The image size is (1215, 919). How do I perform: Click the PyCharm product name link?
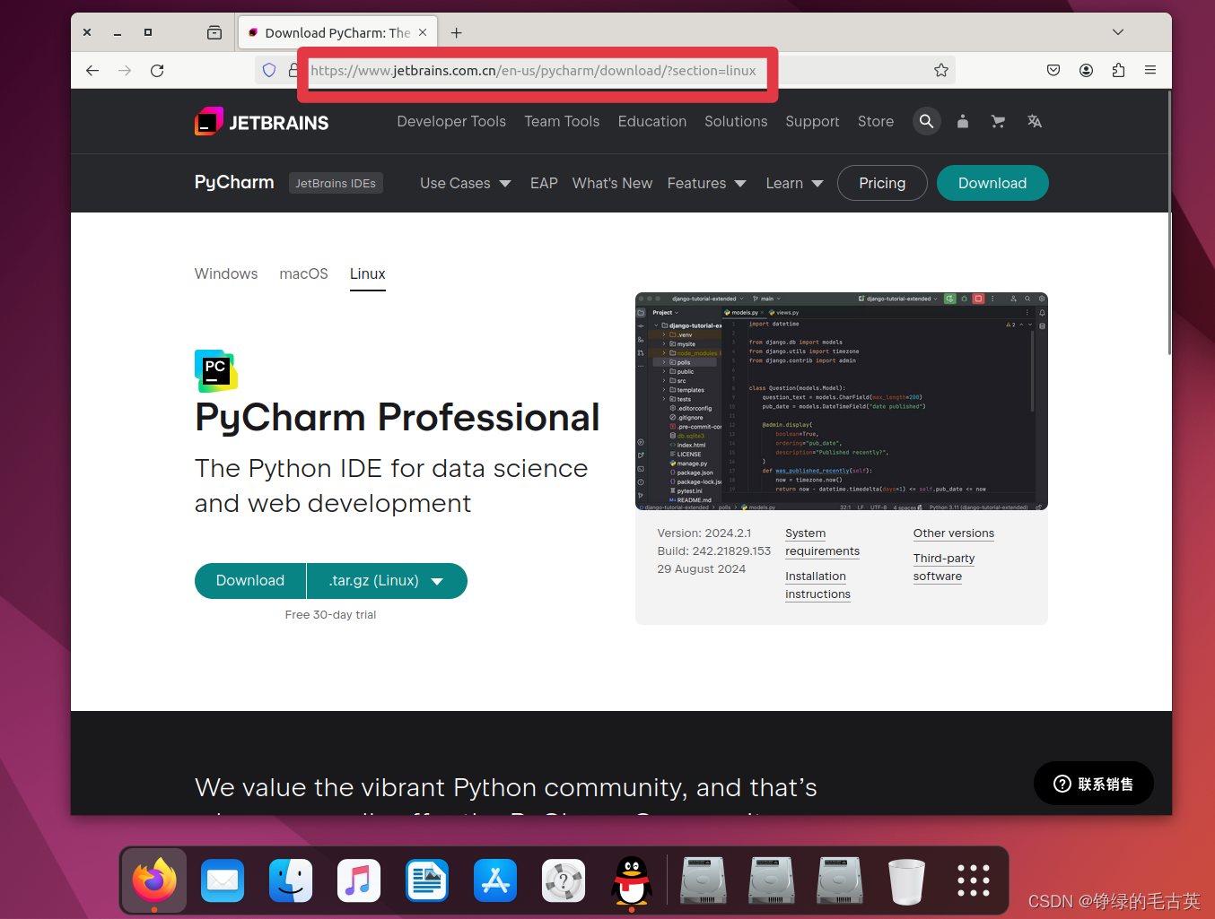coord(234,182)
